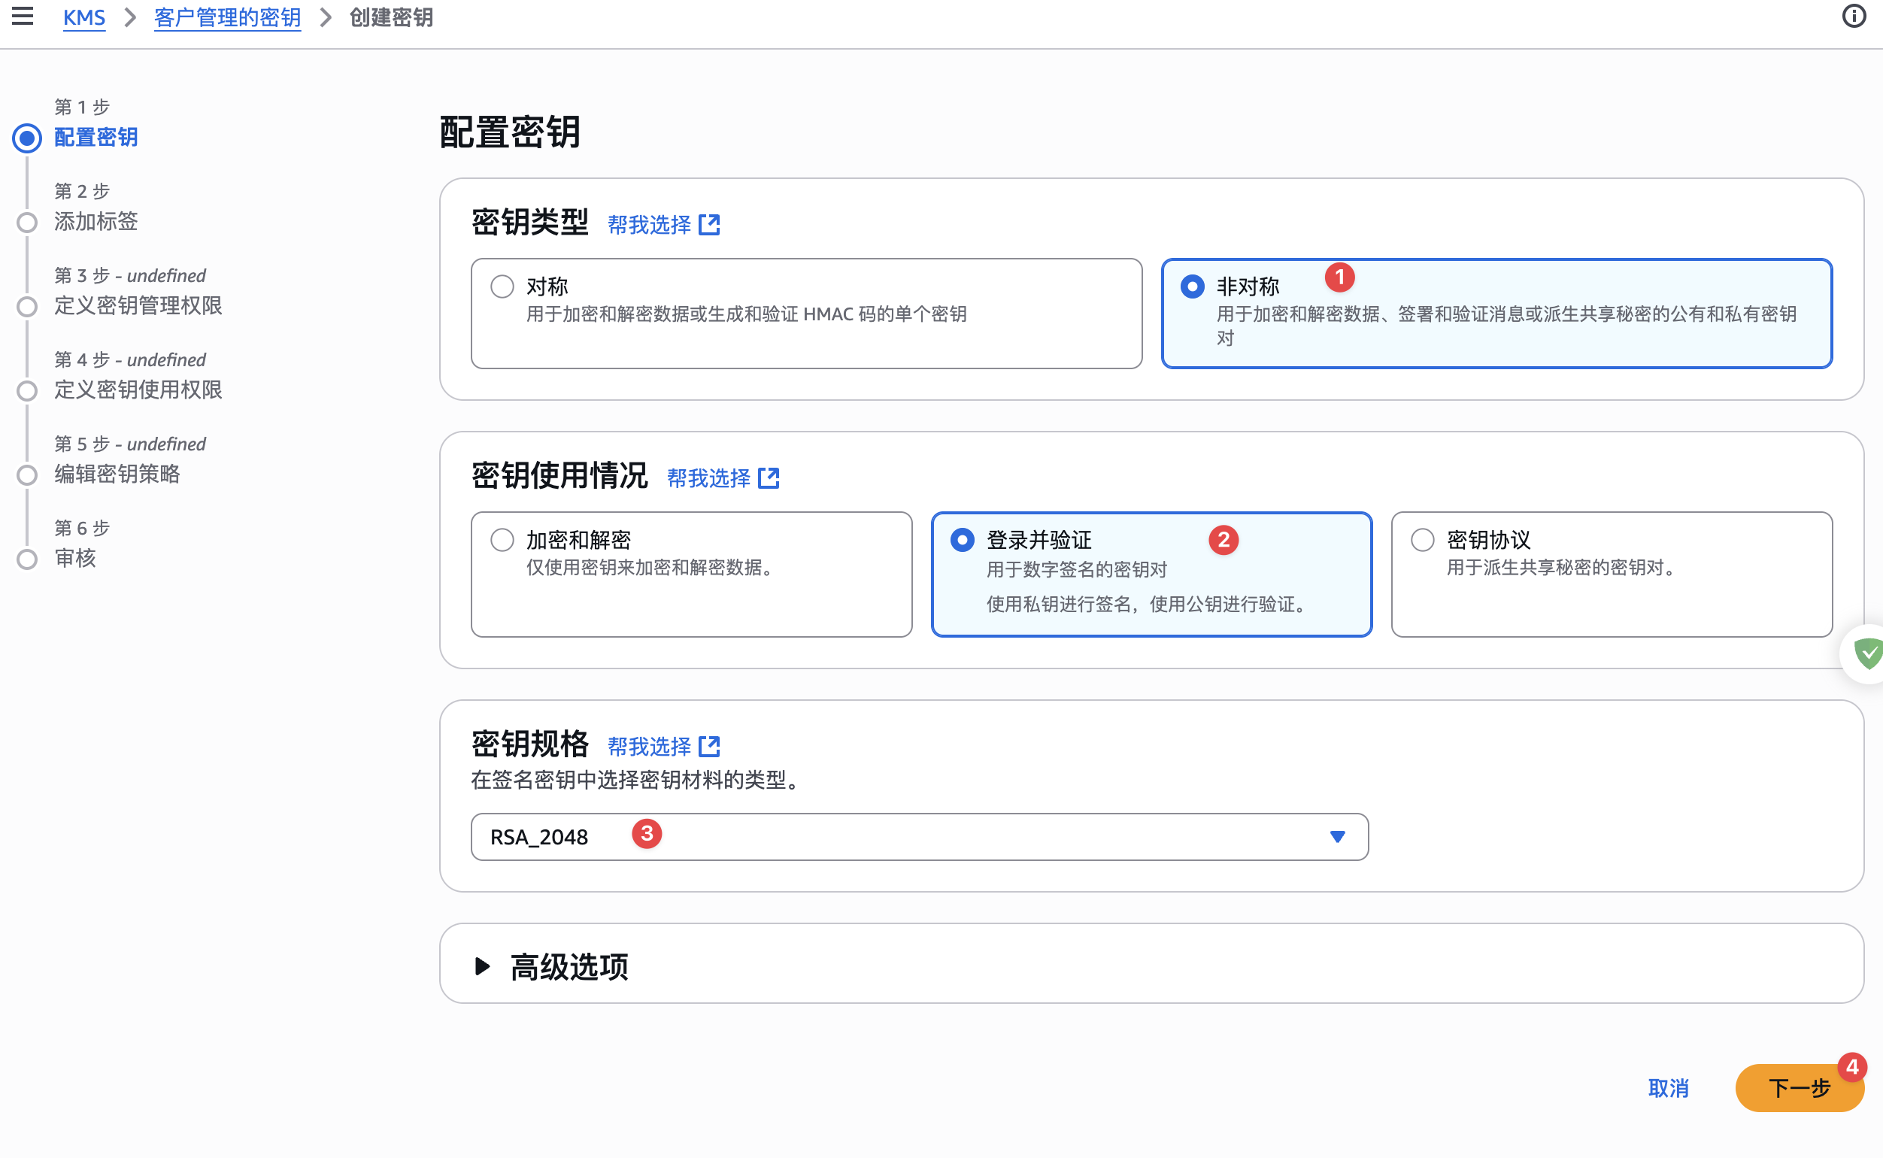Click the 取消 link to cancel
1883x1158 pixels.
1668,1087
